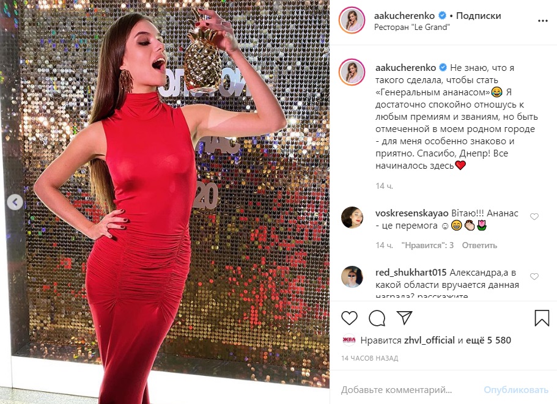Image resolution: width=557 pixels, height=404 pixels.
Task: Reply to the voskresenskayao comment via Ответить
Action: tap(479, 245)
